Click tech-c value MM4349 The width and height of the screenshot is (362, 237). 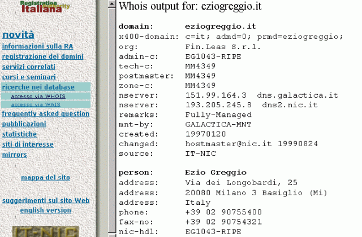point(200,66)
